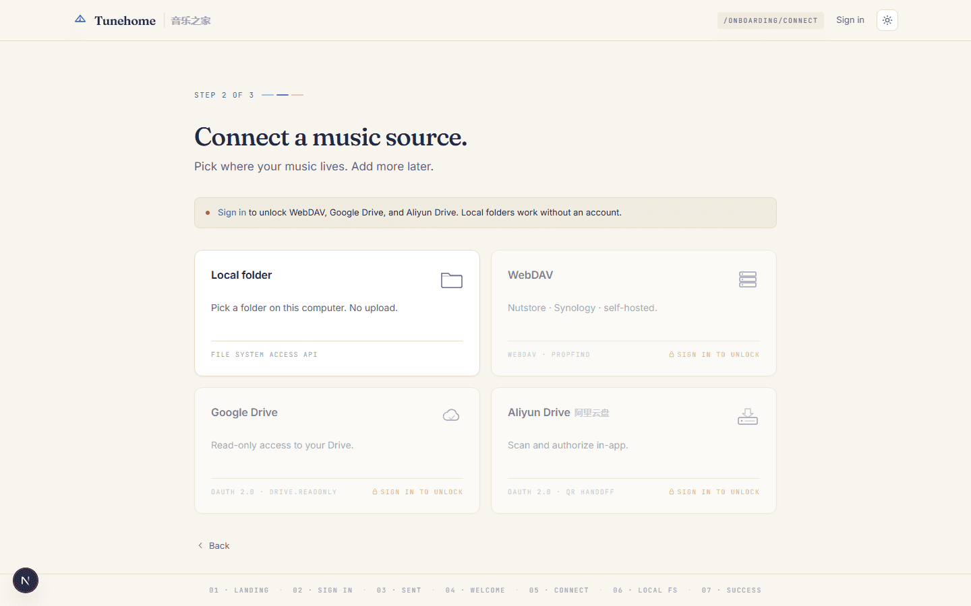
Task: Click the FILE SYSTEM ACCESS API label
Action: [264, 354]
